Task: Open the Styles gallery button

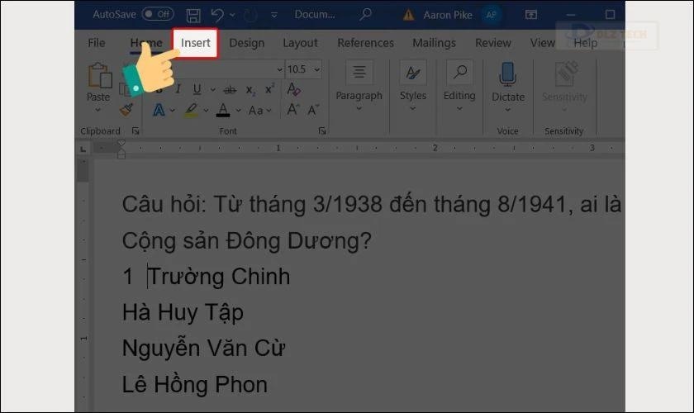Action: pos(412,85)
